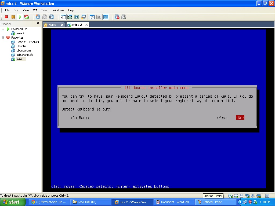Screen dimensions: 275x206
Task: Switch to untitled - Paint taskbar button
Action: 216,202
